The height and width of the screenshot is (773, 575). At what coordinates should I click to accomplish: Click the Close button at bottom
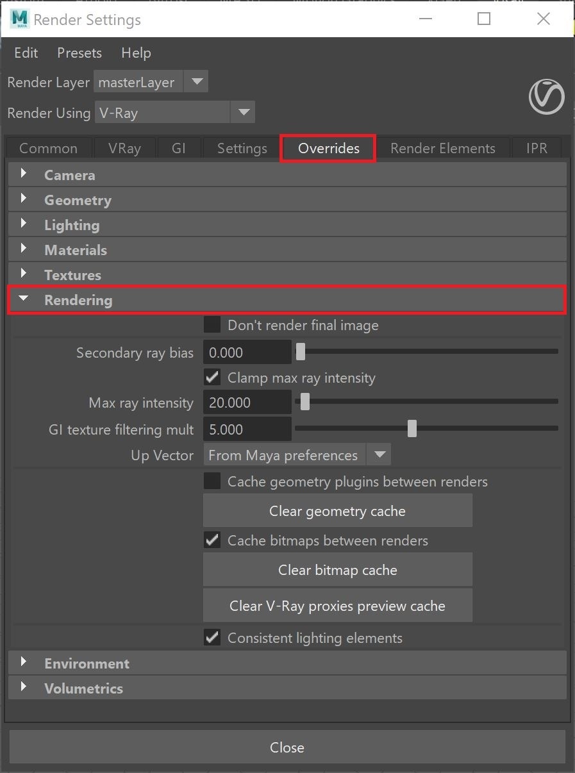[287, 747]
